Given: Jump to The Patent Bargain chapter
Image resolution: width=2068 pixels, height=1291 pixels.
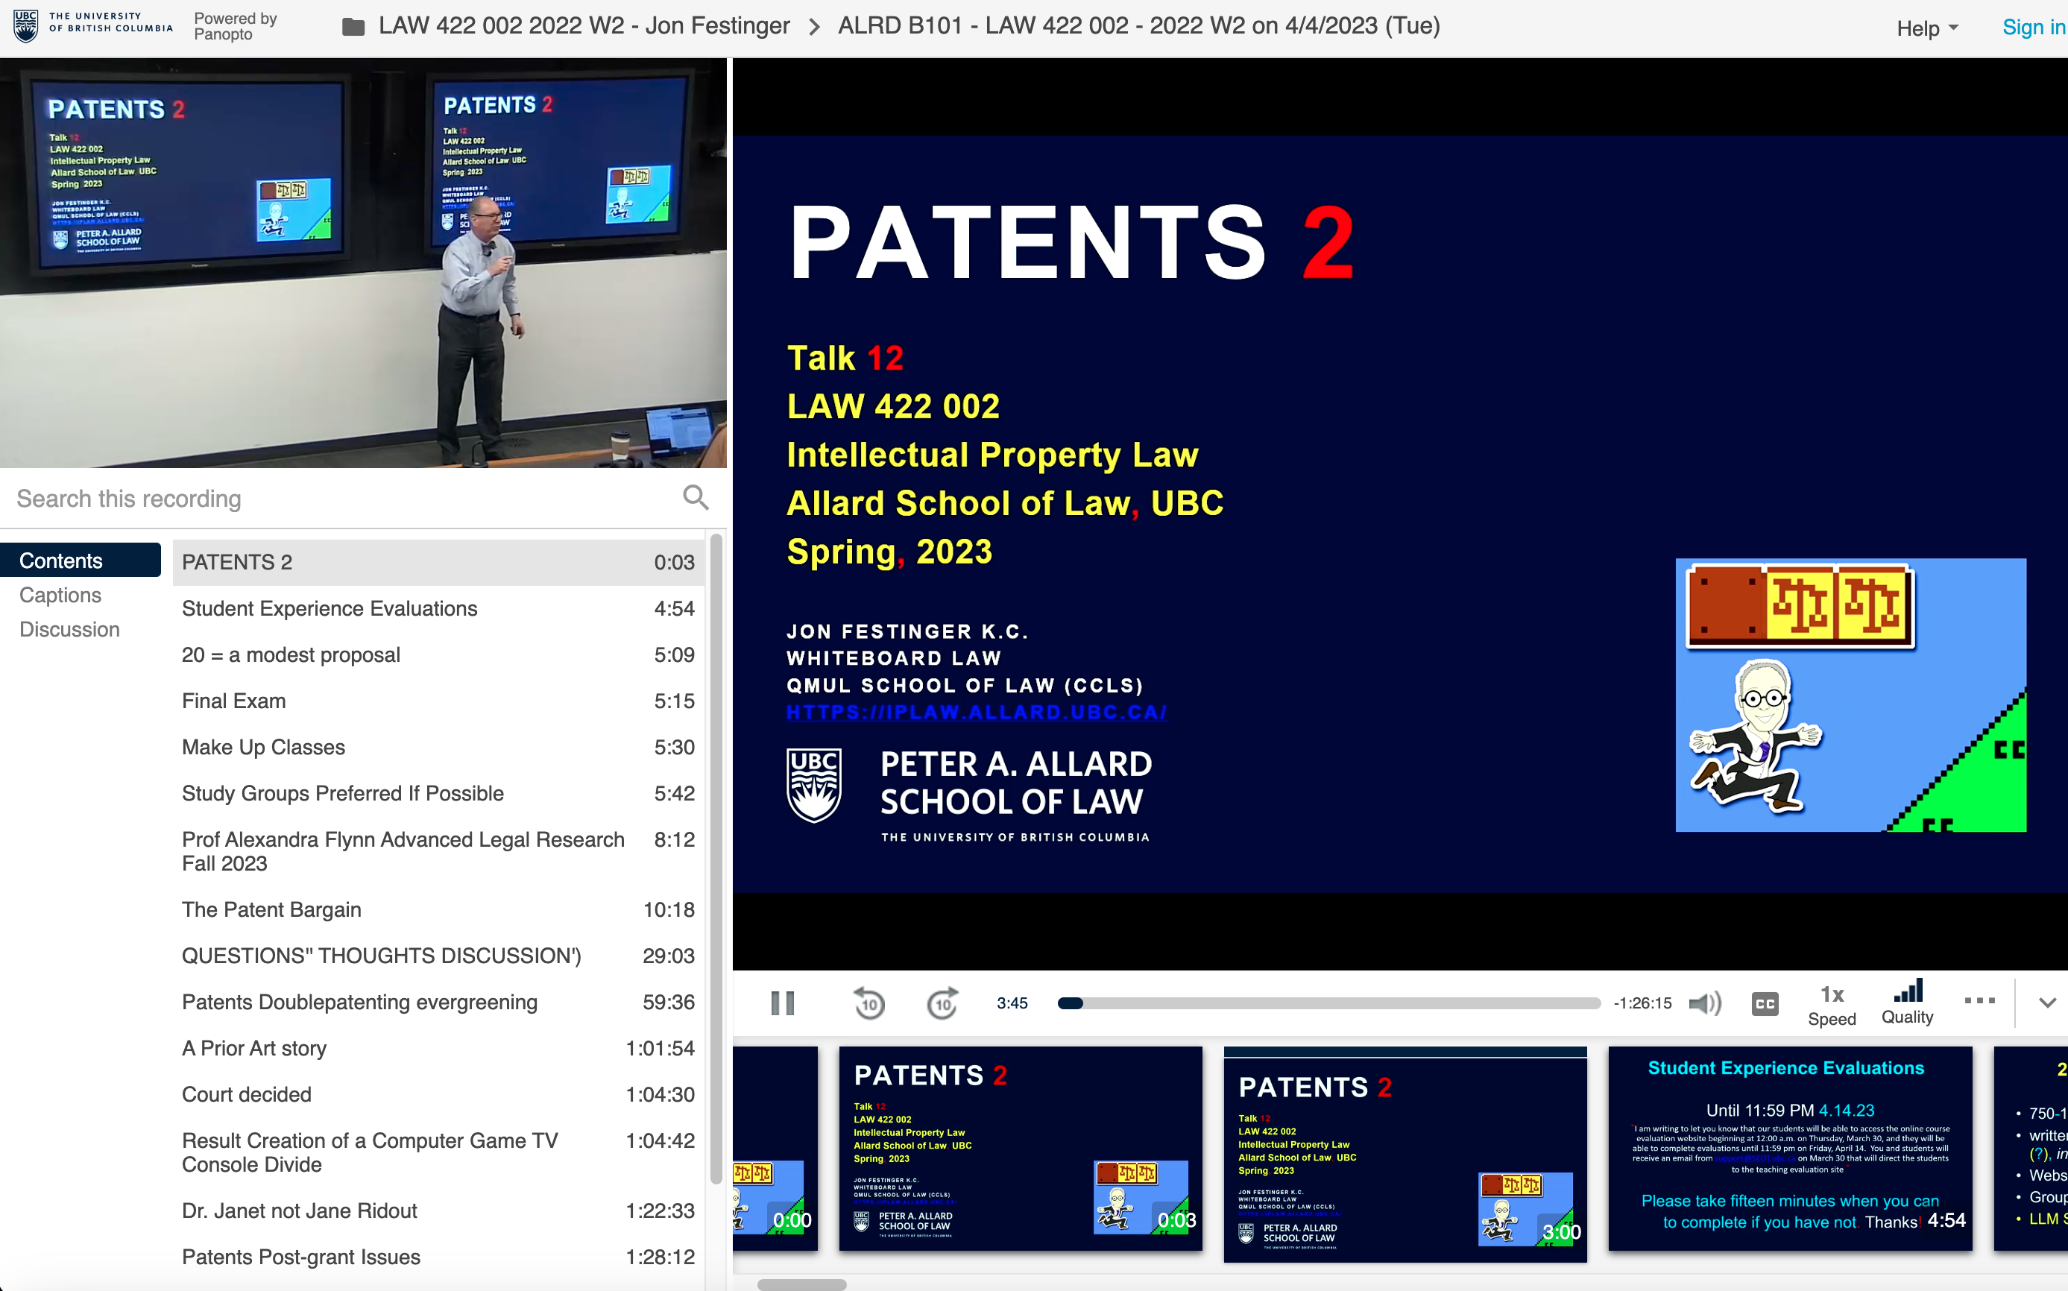Looking at the screenshot, I should tap(438, 909).
